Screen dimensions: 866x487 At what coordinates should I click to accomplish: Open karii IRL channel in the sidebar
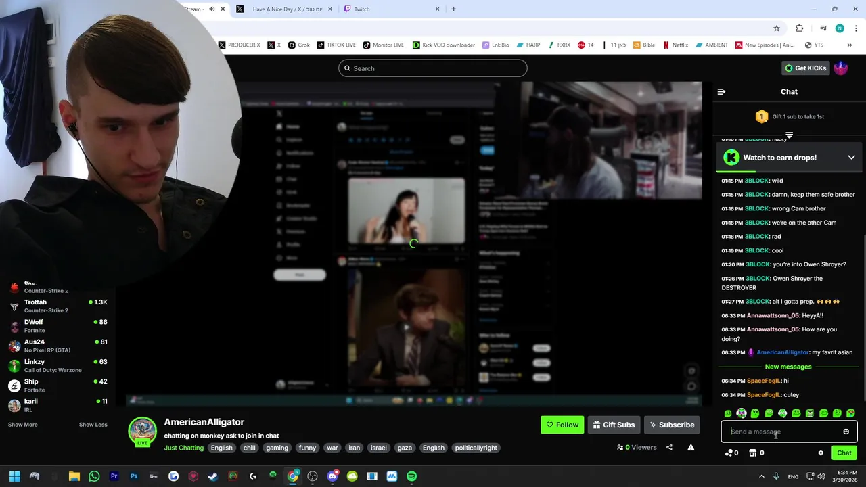58,404
